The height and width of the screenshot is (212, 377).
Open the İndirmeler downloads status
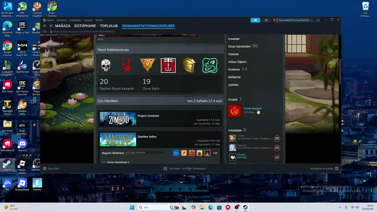[185, 168]
